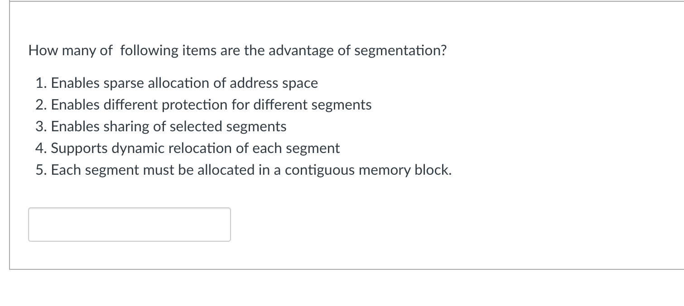
Task: Click 'Enables sparse allocation of address space' line
Action: tap(184, 83)
